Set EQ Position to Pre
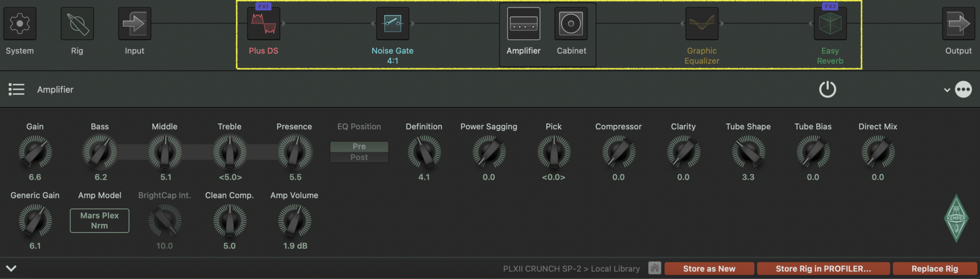Viewport: 980px width, 279px height. pyautogui.click(x=359, y=146)
